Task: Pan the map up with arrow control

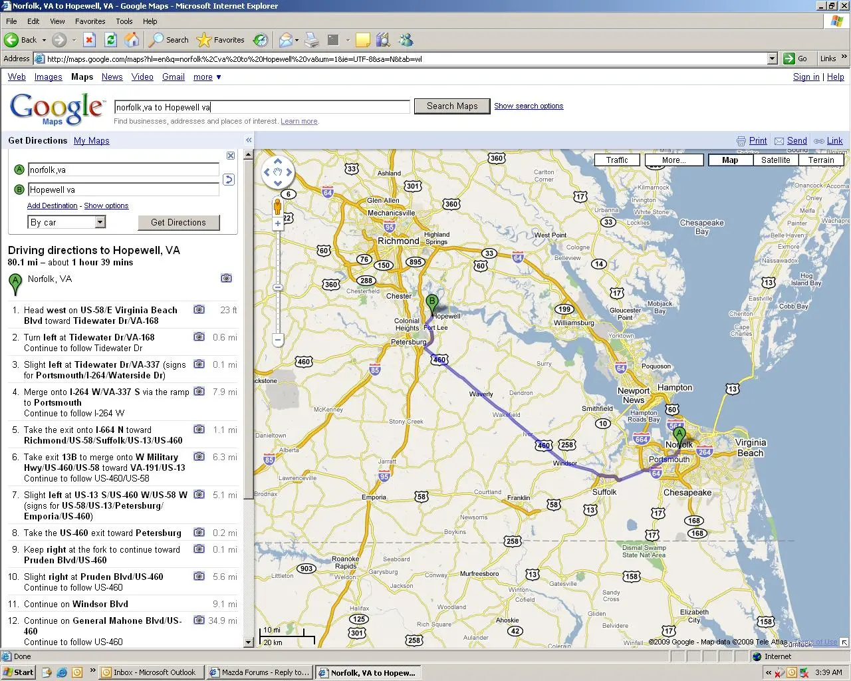Action: pos(278,161)
